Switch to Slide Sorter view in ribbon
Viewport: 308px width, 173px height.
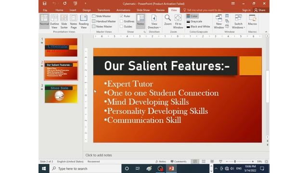click(x=64, y=21)
